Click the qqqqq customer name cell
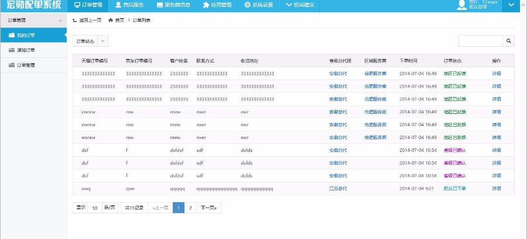 coord(177,189)
